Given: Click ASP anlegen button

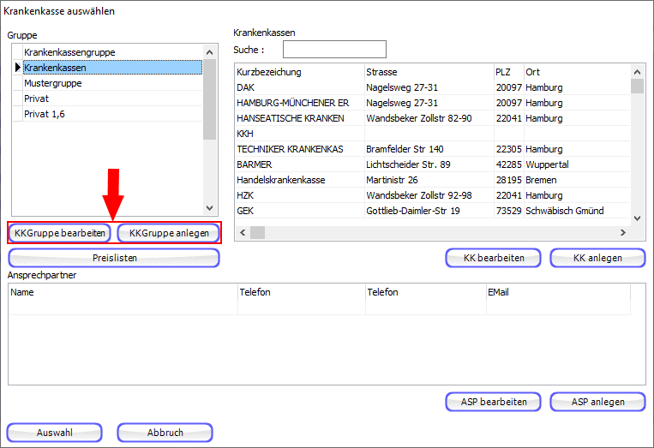Looking at the screenshot, I should (597, 402).
